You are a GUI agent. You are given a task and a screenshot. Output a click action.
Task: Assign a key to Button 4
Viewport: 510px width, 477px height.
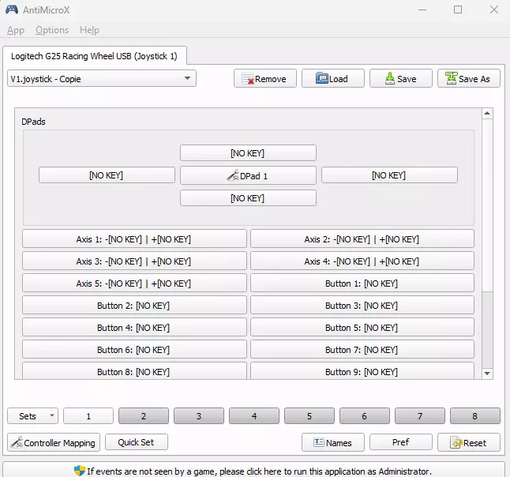tap(134, 328)
